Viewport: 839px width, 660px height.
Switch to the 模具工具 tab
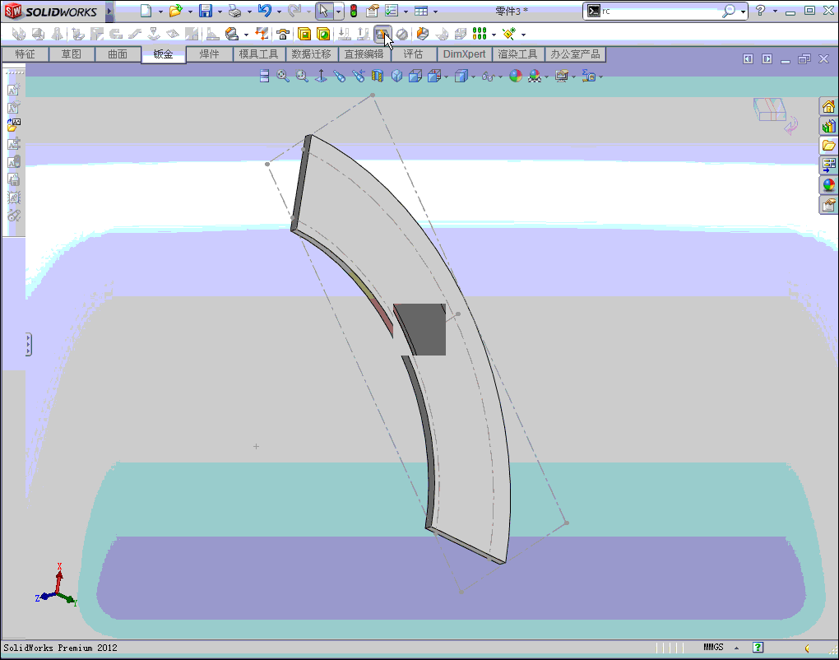click(258, 54)
